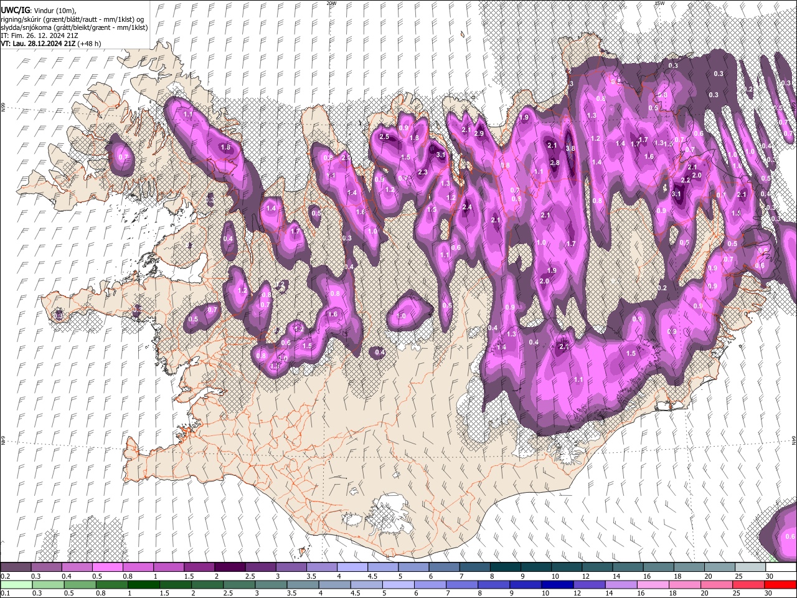Click the '2.2' precipitation value on the map
The height and width of the screenshot is (598, 797).
(x=685, y=180)
